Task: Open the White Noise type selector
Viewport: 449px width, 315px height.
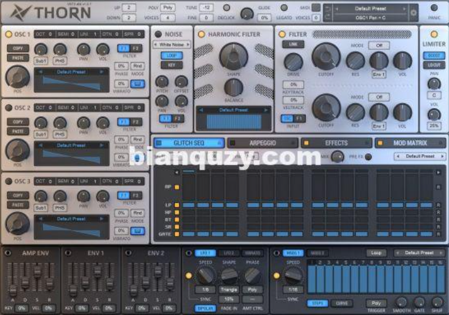Action: [172, 45]
